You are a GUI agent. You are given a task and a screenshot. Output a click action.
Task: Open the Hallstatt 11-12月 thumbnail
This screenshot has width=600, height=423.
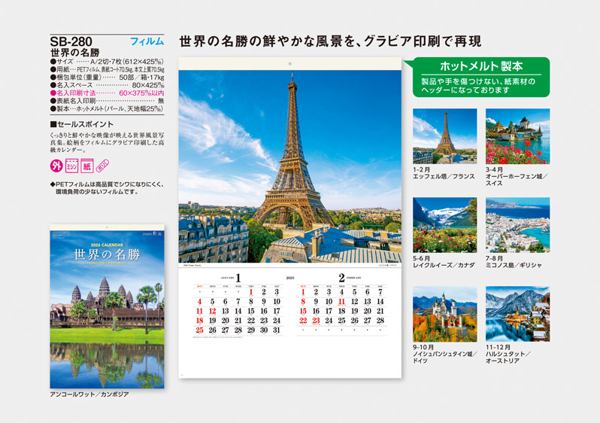click(x=518, y=314)
